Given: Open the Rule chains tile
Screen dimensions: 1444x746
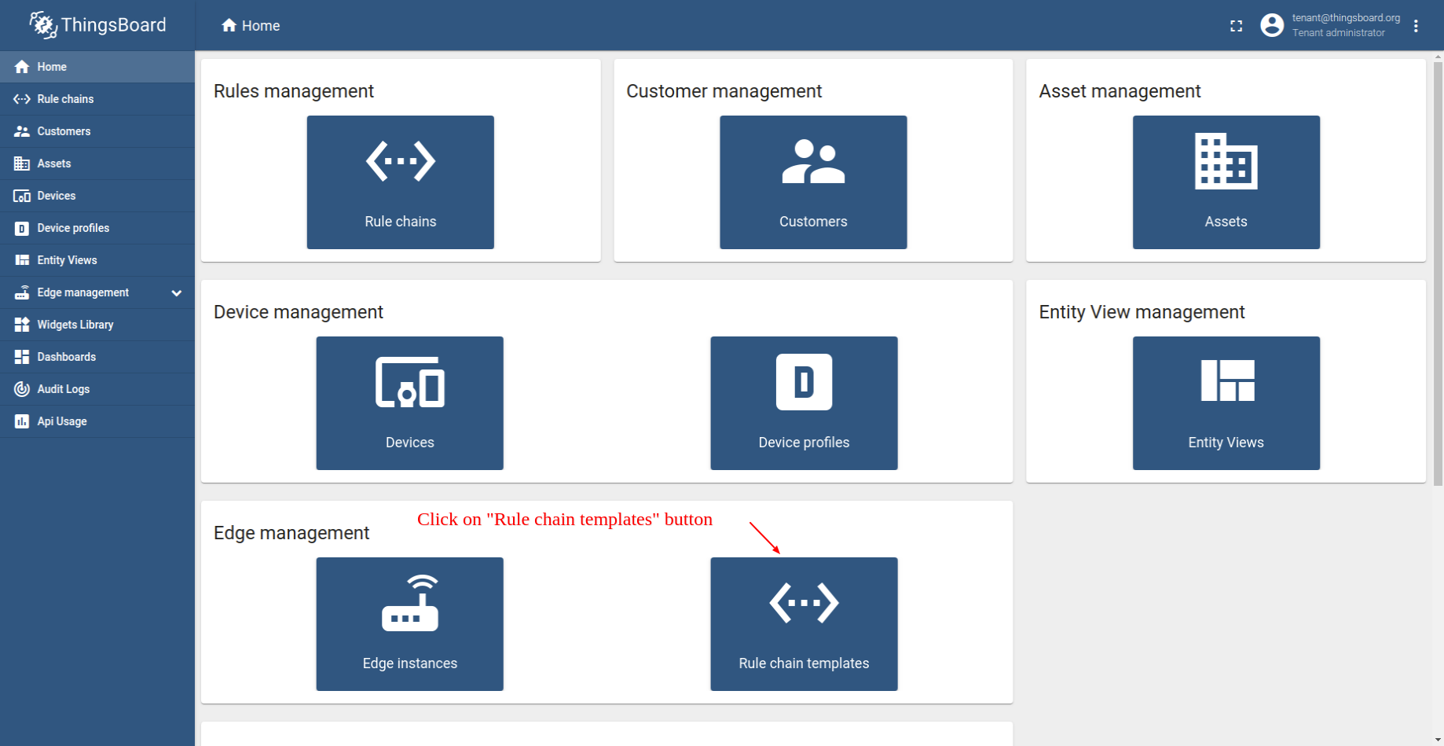Looking at the screenshot, I should click(400, 182).
